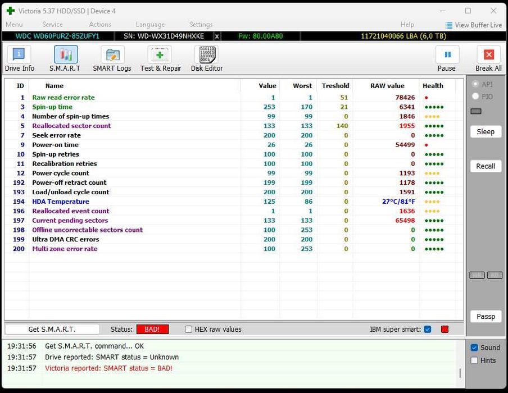Open the Service menu
Screen dimensions: 508x393
[x=52, y=25]
